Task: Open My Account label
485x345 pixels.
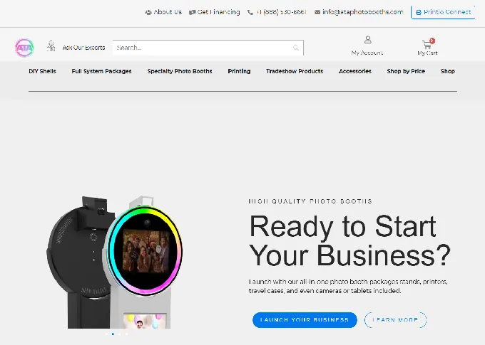Action: pyautogui.click(x=367, y=53)
